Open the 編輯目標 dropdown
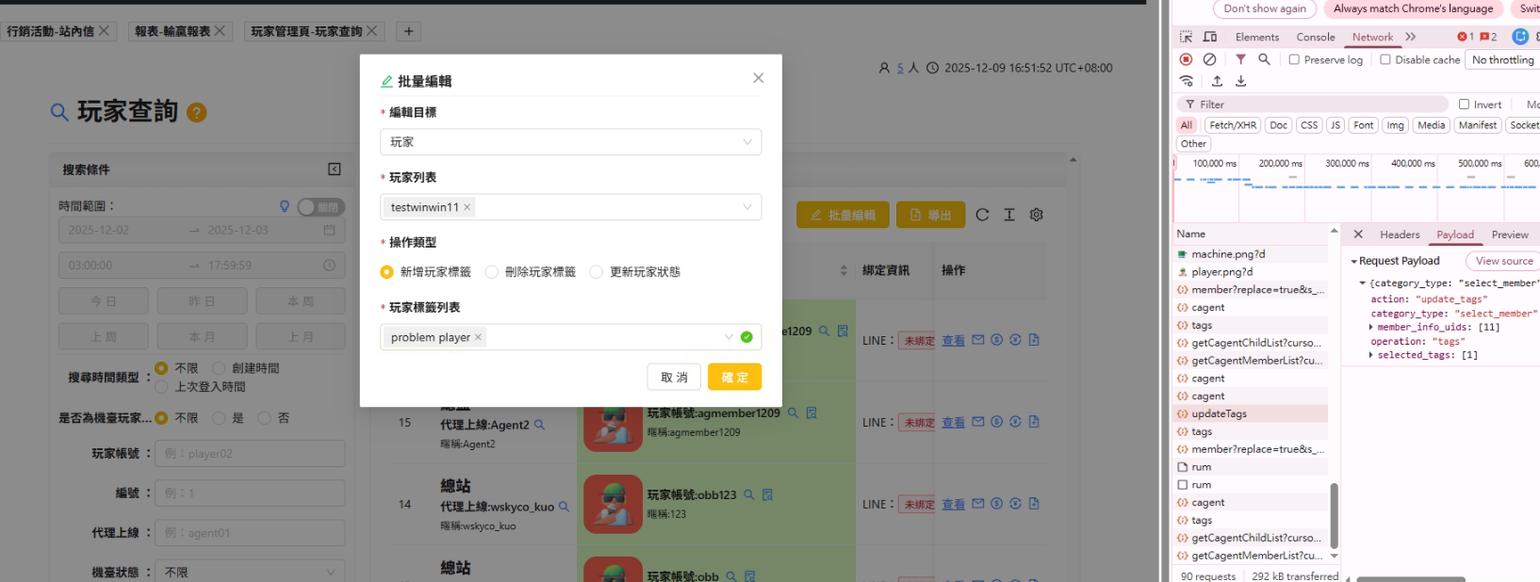 pyautogui.click(x=570, y=142)
